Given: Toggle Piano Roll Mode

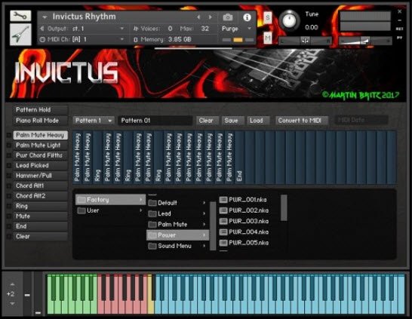Looking at the screenshot, I should [x=40, y=121].
